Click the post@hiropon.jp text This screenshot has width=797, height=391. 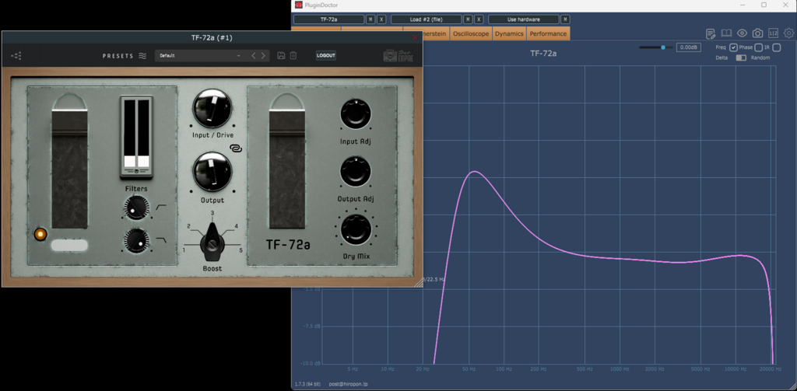[348, 385]
